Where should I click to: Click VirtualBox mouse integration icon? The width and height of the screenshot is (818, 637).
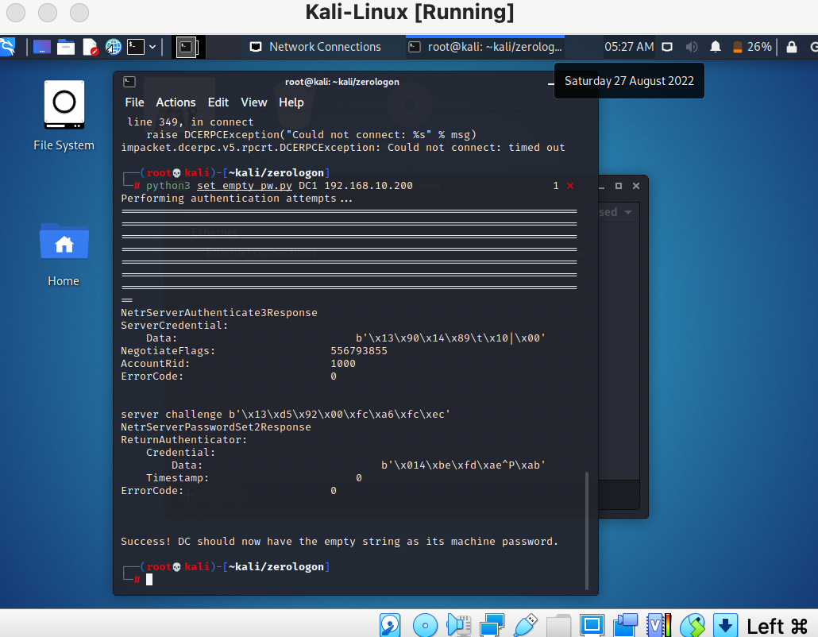coord(693,625)
